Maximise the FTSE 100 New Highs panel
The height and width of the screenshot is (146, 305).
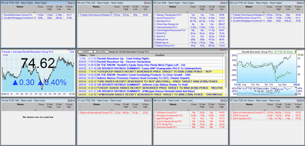71,3
